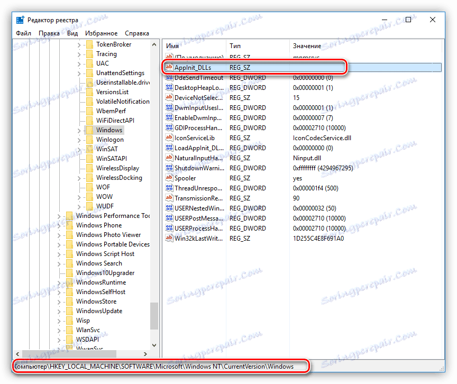Expand the Tracing key
Screen dimensions: 457x384
pos(79,54)
